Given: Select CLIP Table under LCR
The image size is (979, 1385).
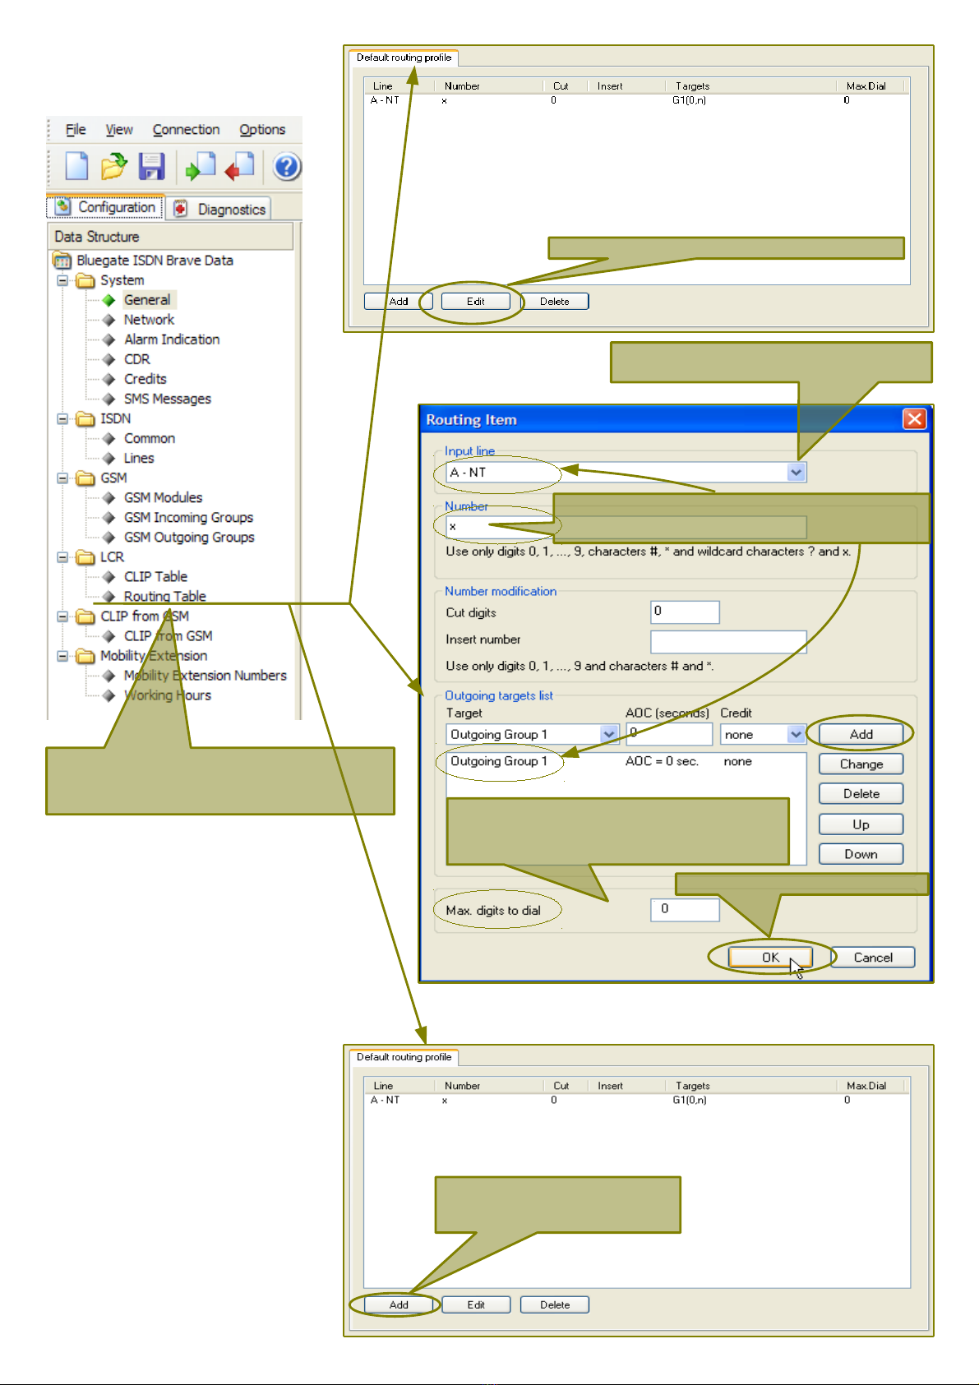Looking at the screenshot, I should 155,576.
